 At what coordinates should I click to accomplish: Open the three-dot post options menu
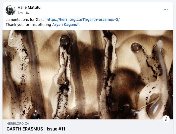[x=165, y=10]
